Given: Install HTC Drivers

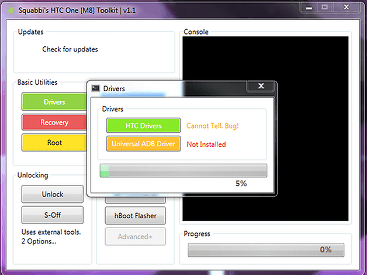Looking at the screenshot, I should [x=144, y=126].
